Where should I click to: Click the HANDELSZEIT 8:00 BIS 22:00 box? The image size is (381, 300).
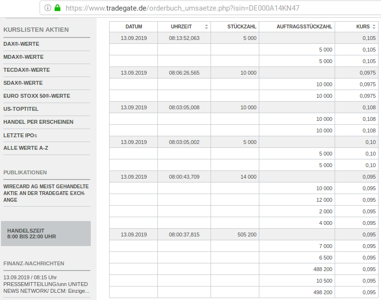point(46,234)
